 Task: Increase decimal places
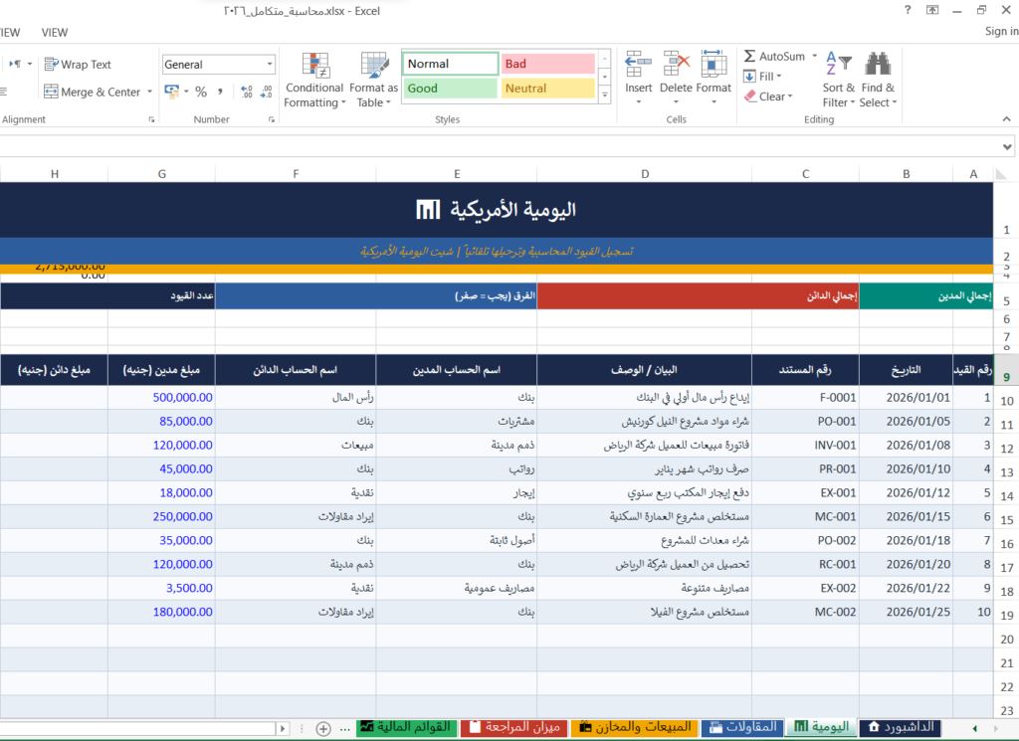(247, 93)
